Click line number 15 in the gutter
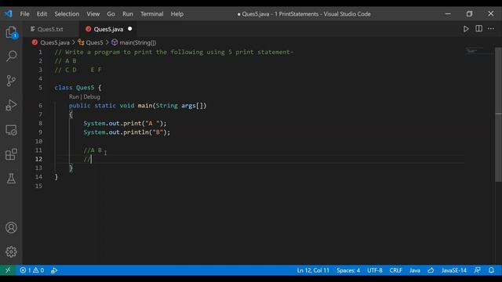 click(38, 186)
